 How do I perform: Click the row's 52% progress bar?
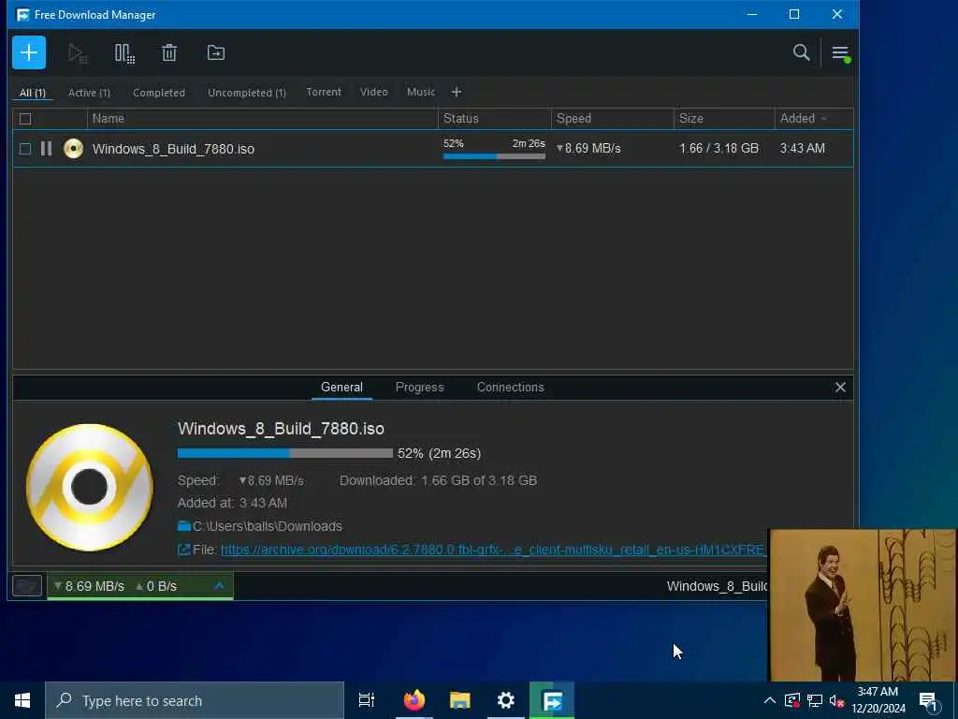(494, 156)
